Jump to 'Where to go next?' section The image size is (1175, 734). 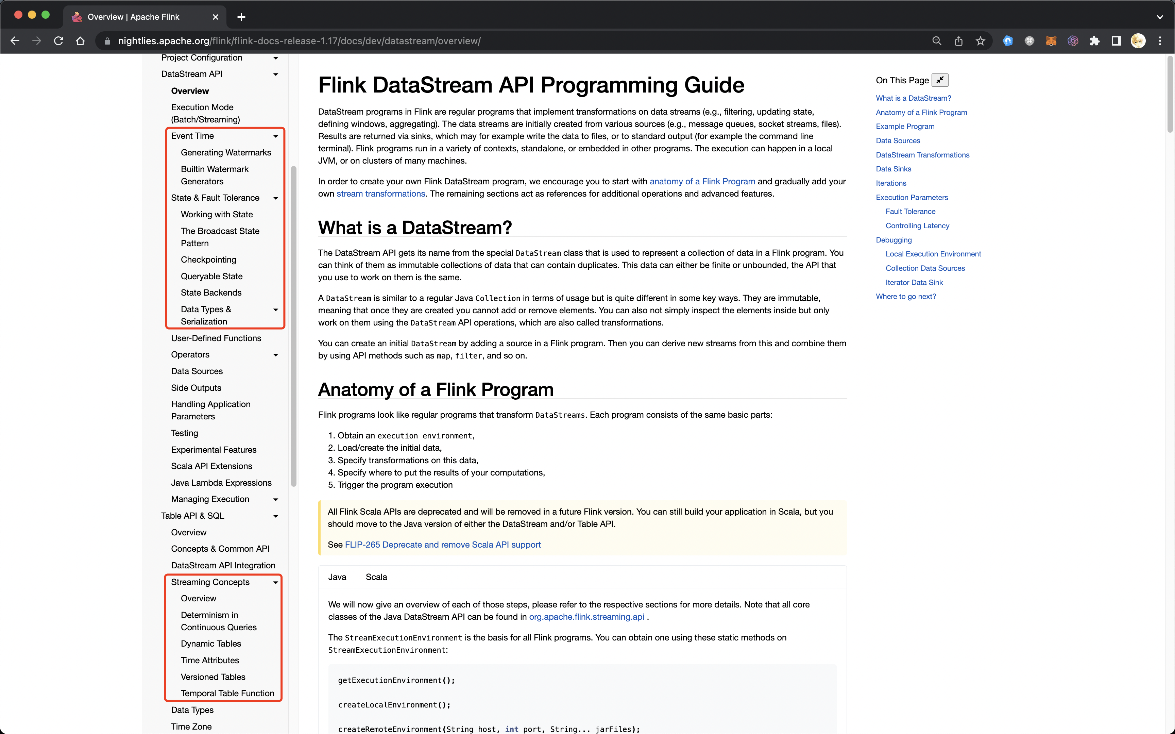pyautogui.click(x=906, y=297)
